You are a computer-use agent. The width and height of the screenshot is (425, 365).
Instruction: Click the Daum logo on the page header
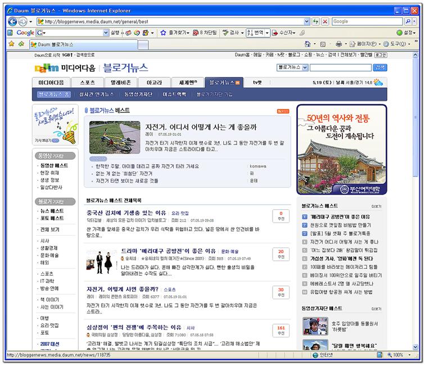click(x=46, y=68)
